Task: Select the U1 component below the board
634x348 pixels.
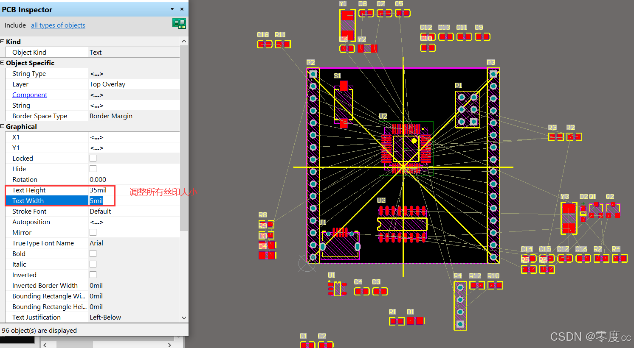Action: pyautogui.click(x=337, y=288)
